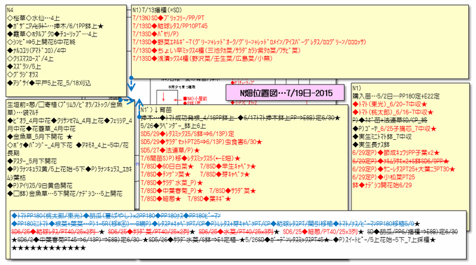476x265 pixels.
Task: Select the pink N畑位置図 title box
Action: [x=285, y=93]
